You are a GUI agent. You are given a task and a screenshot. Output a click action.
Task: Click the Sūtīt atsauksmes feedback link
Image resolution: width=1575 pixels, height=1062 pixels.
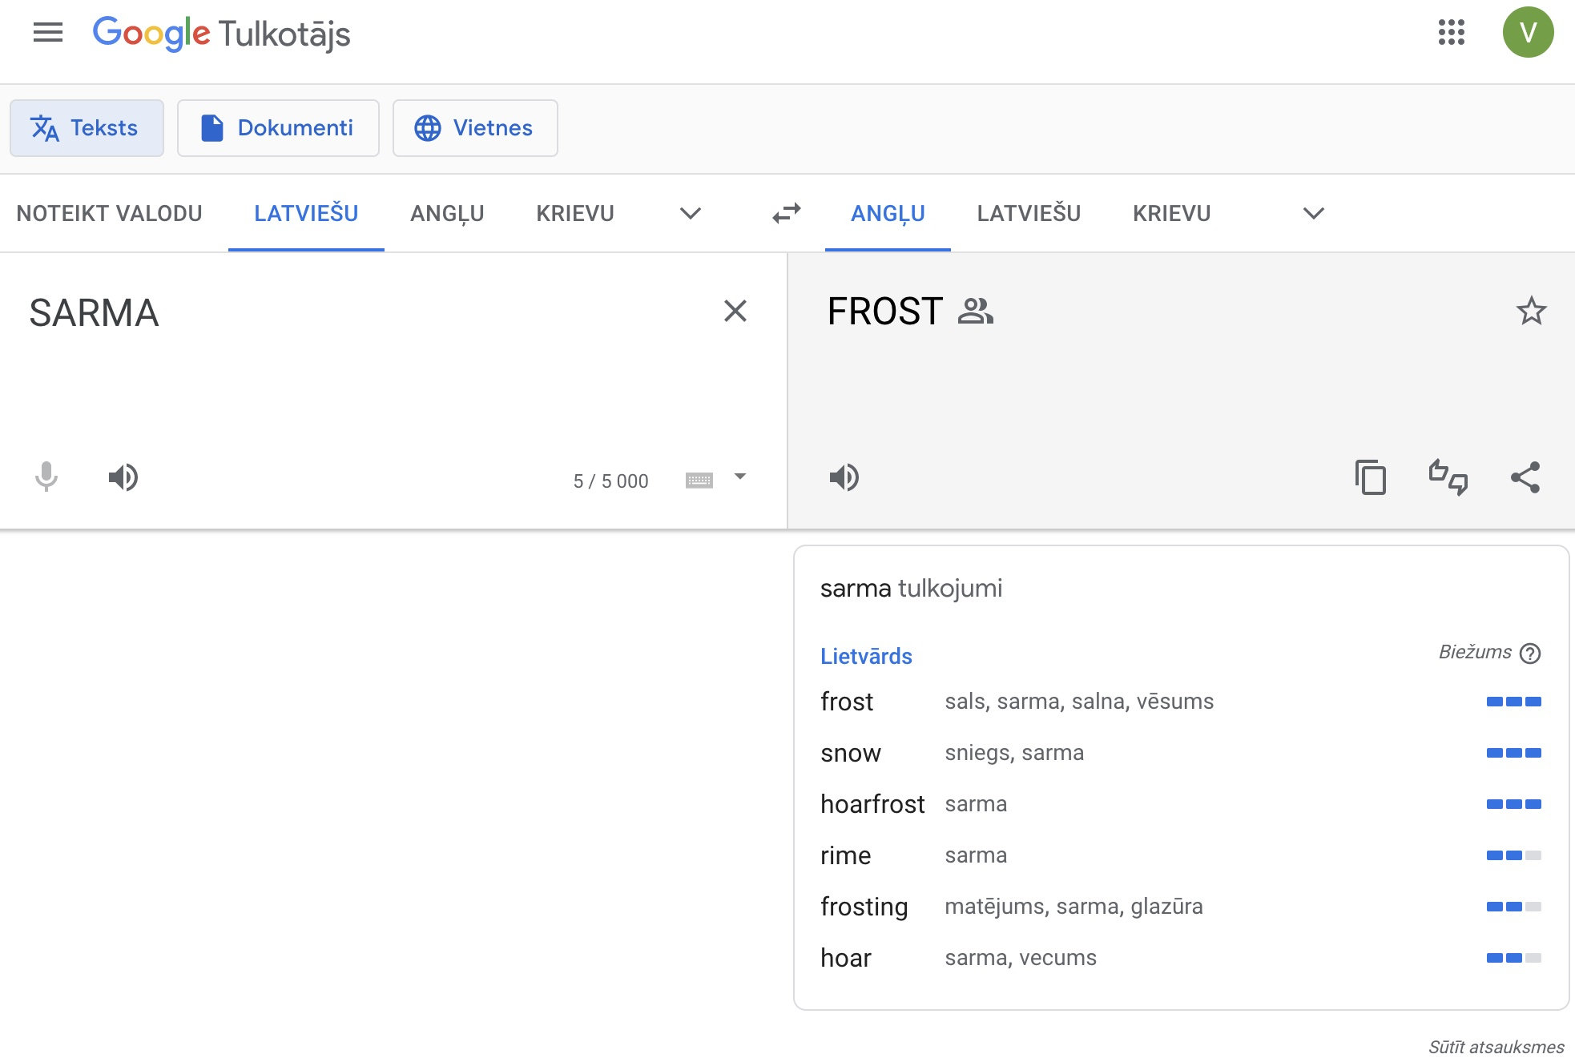tap(1496, 1047)
